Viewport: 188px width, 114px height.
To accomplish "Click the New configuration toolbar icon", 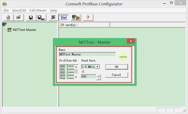I will click(8, 18).
